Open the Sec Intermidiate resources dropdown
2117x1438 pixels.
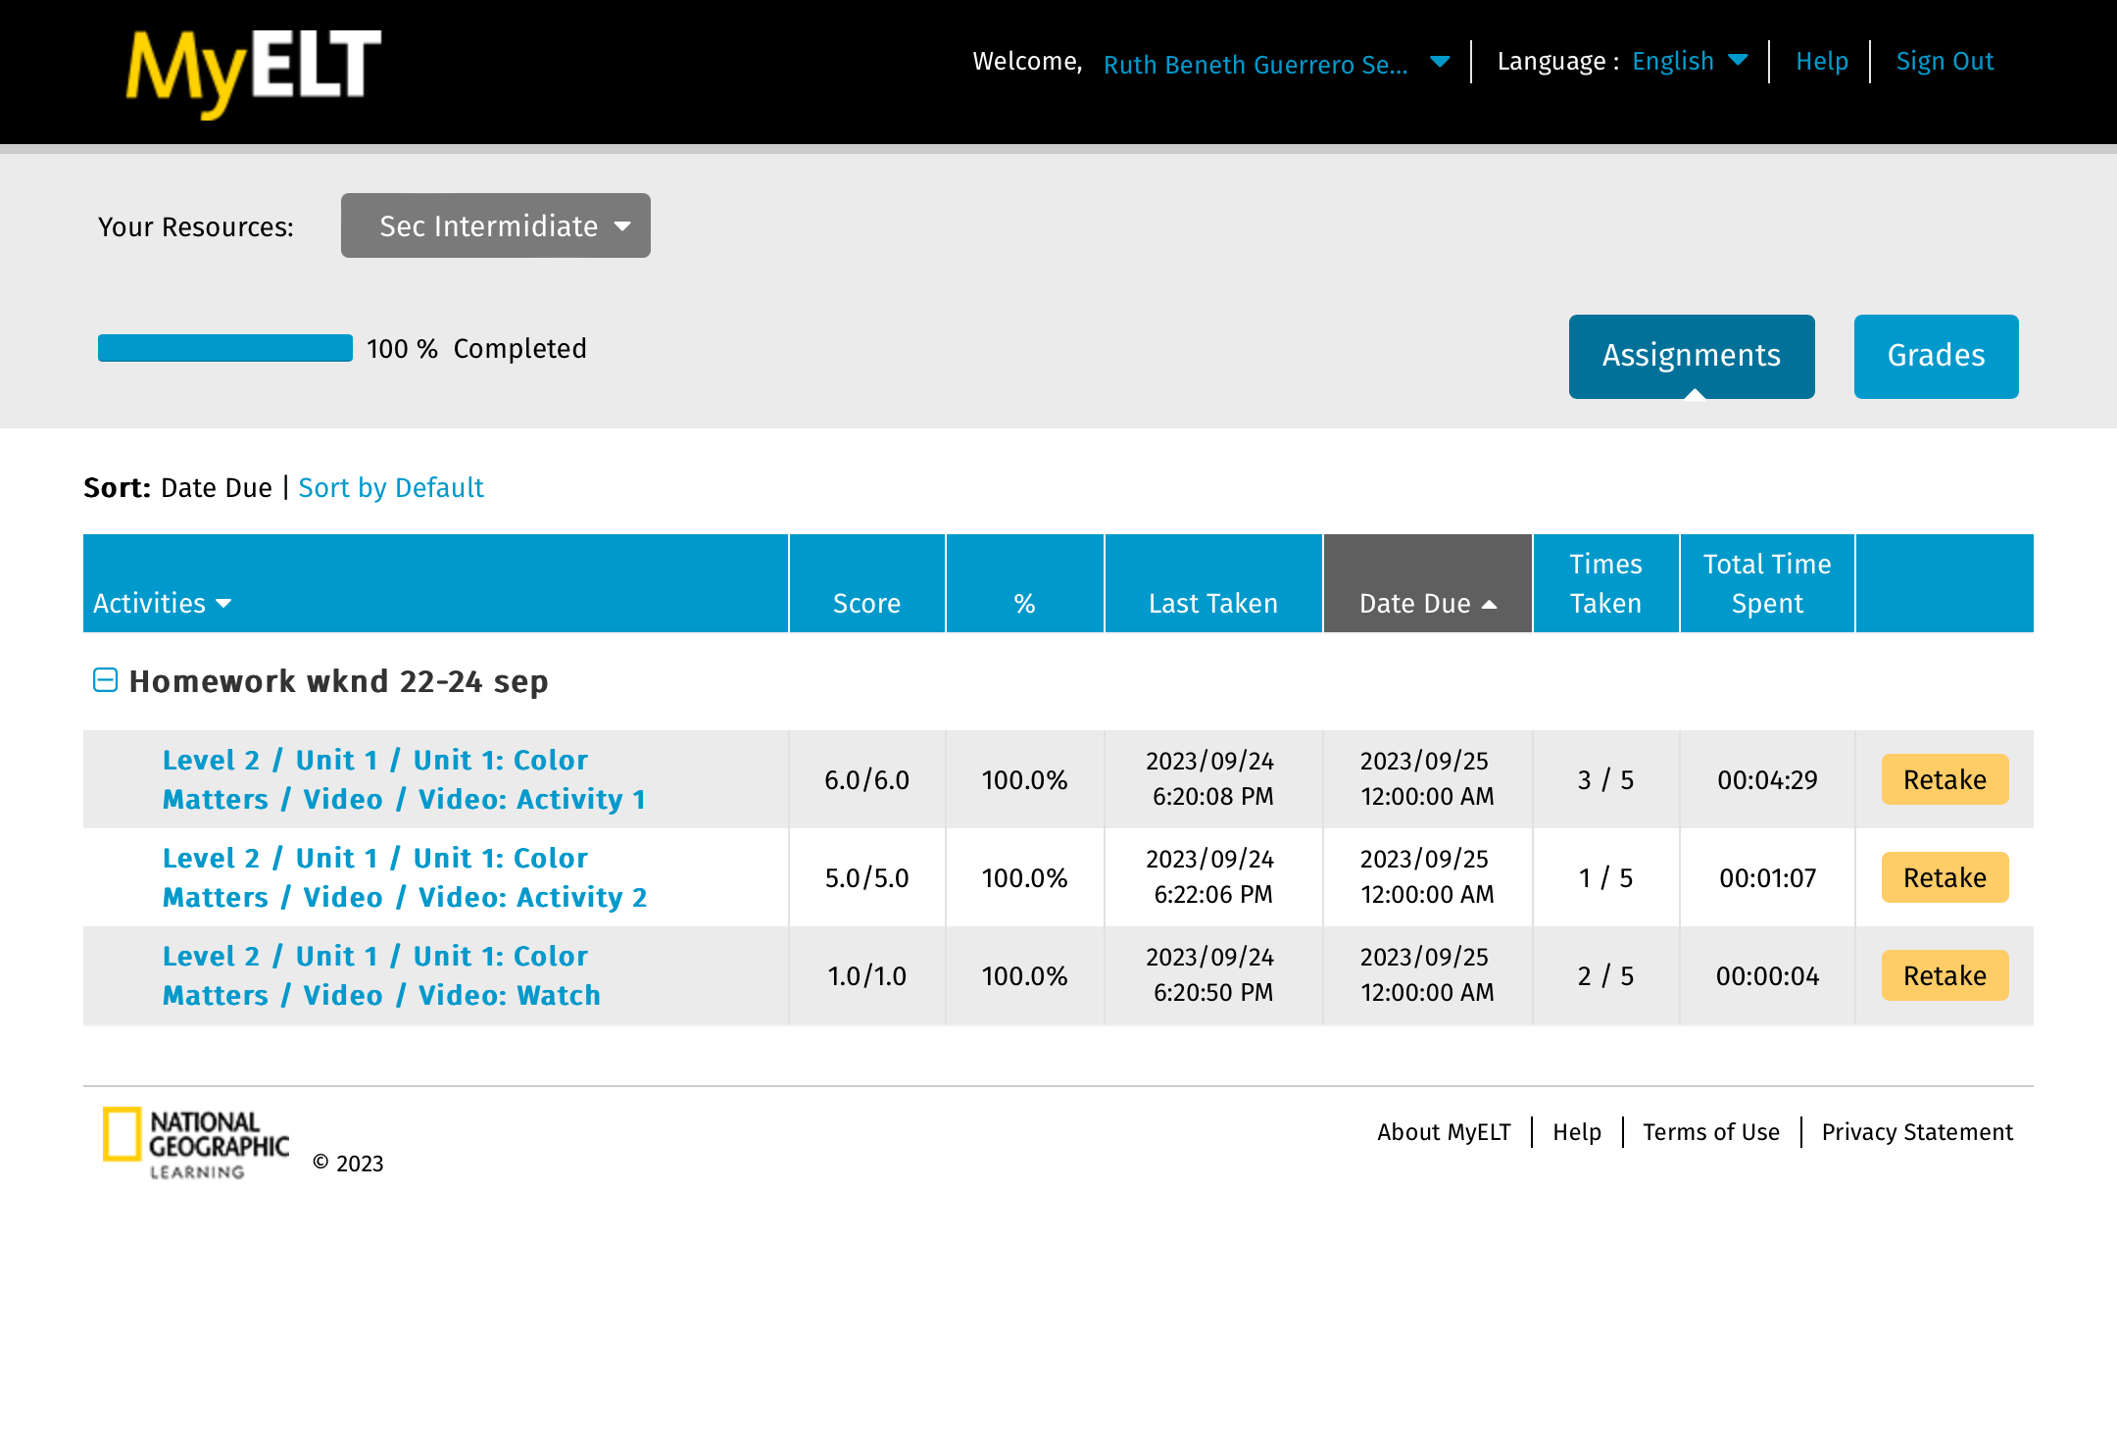(x=495, y=225)
